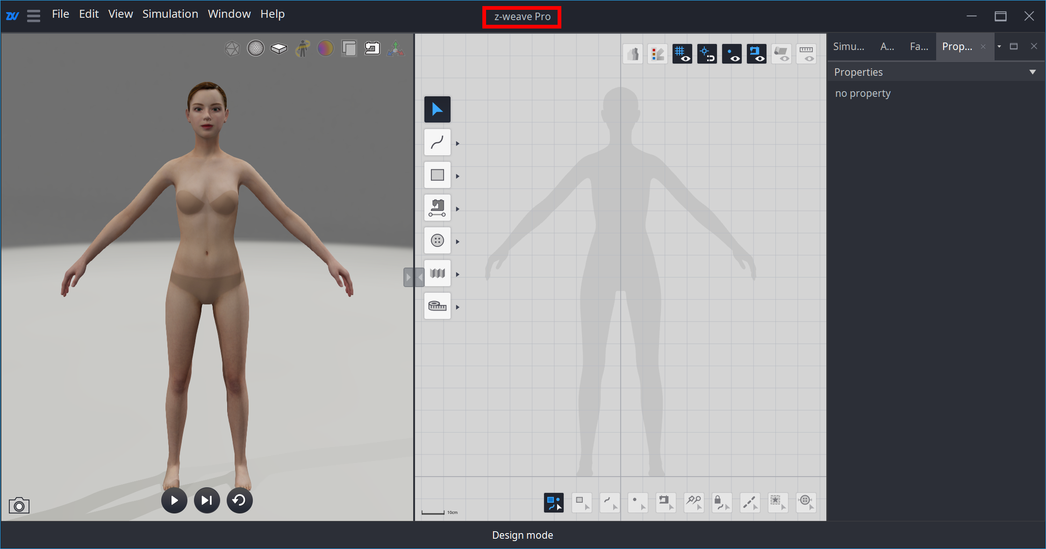Toggle ruler measurement visibility

[x=806, y=54]
